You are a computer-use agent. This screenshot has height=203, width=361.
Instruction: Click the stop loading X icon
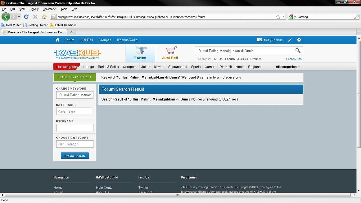click(x=35, y=17)
